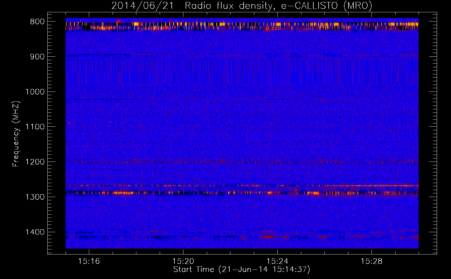Click the 1100 frequency tick label
The image size is (451, 279).
coord(35,127)
